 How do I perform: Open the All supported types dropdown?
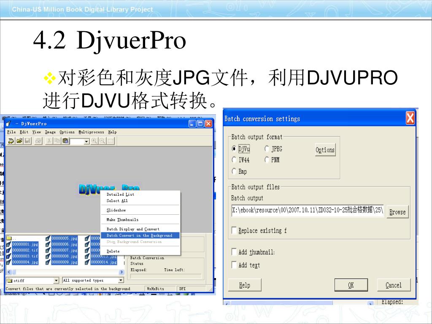(121, 281)
